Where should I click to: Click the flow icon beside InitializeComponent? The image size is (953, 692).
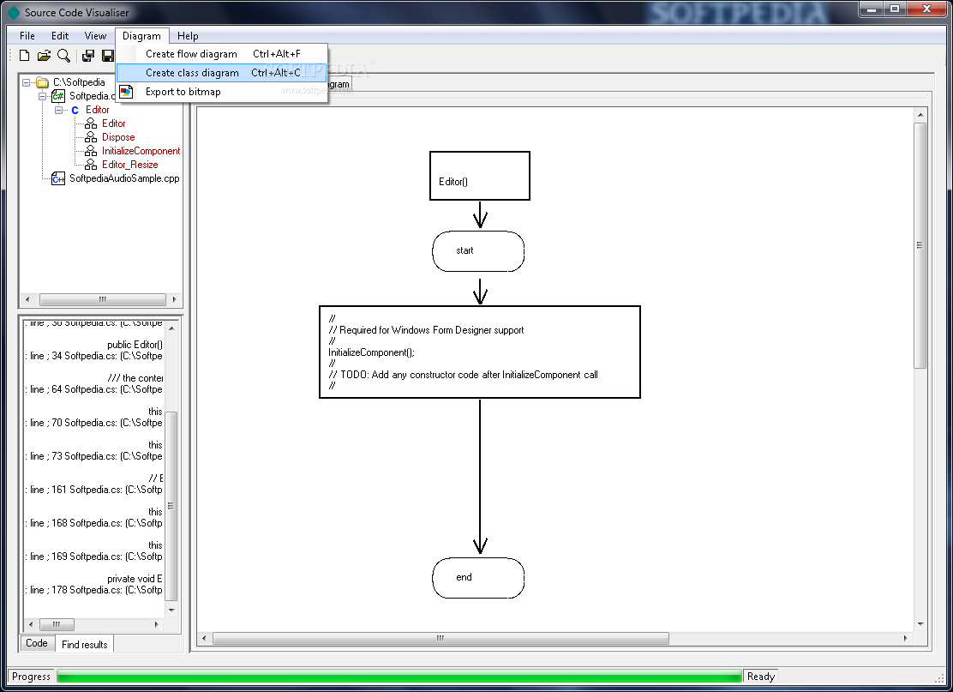coord(91,151)
